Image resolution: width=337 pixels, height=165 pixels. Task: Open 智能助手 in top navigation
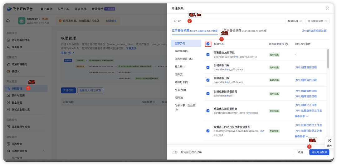click(98, 9)
